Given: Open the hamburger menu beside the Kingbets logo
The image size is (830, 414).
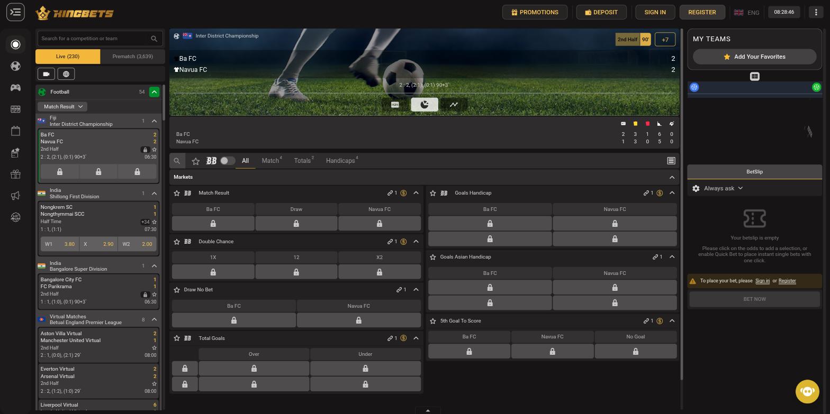Looking at the screenshot, I should click(x=15, y=12).
